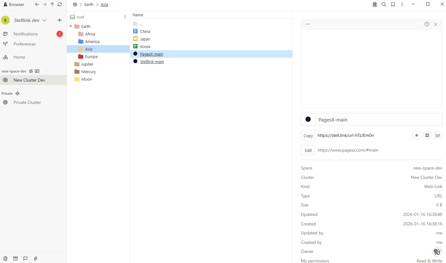This screenshot has height=263, width=446.
Task: Select the Europe folder in tree
Action: click(x=91, y=56)
